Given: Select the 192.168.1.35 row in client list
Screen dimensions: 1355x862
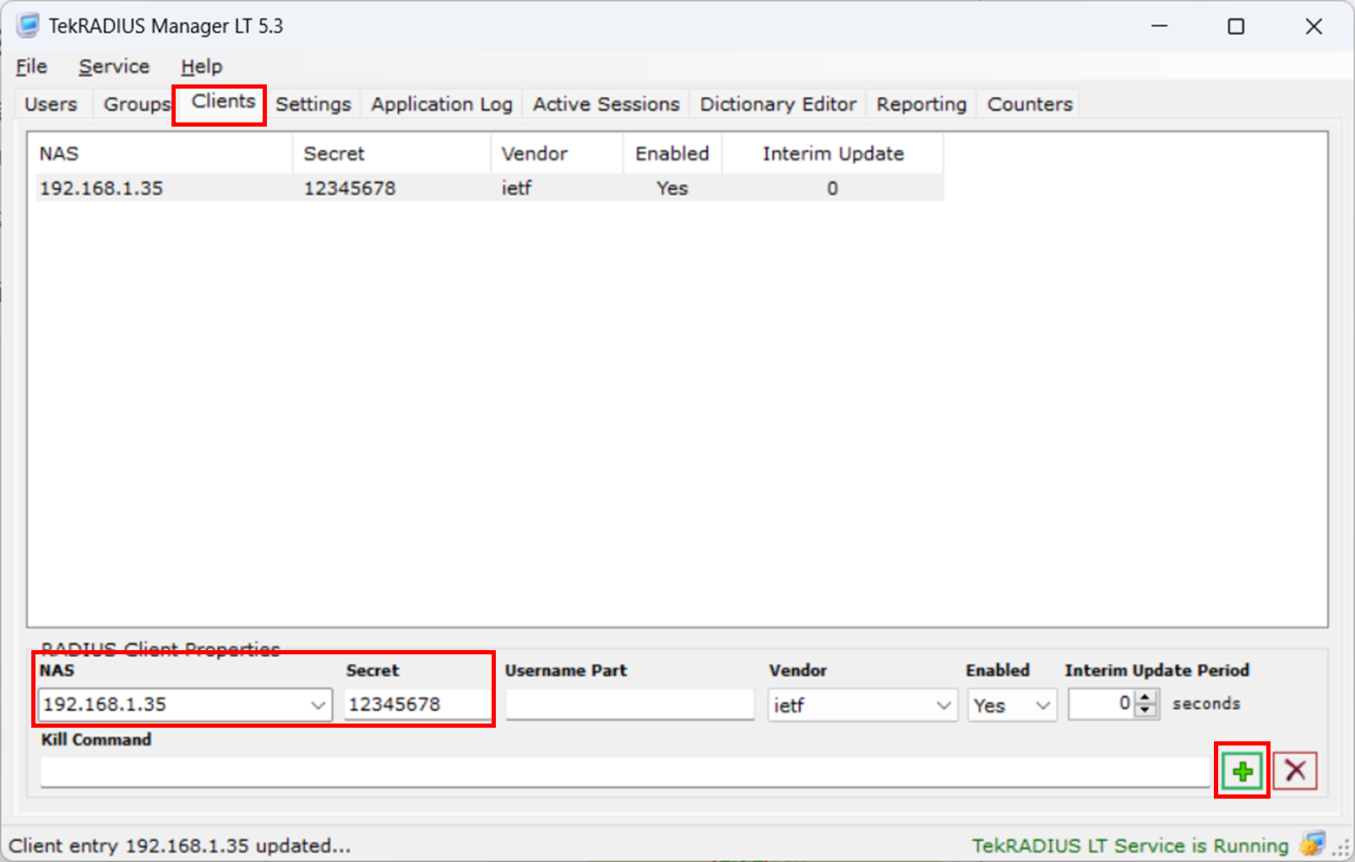Looking at the screenshot, I should tap(489, 188).
